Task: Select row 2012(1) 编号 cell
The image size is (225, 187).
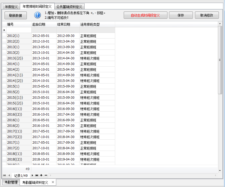Action: [19, 36]
